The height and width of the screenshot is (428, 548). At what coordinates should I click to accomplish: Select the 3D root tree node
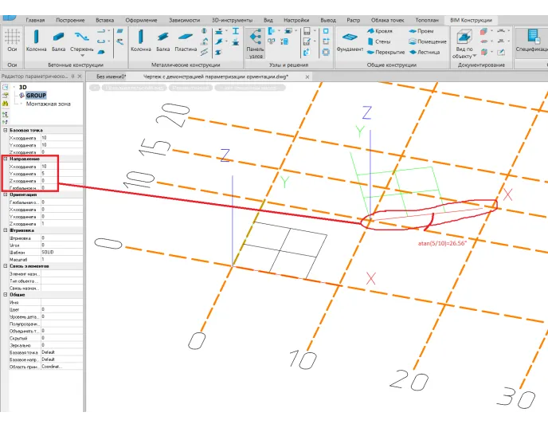pos(23,87)
